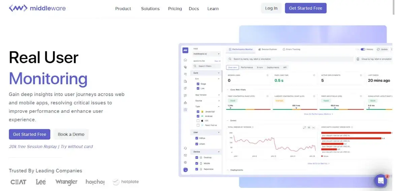Click info icon beside First Contentful Paint
395x191 pixels.
coord(267,96)
